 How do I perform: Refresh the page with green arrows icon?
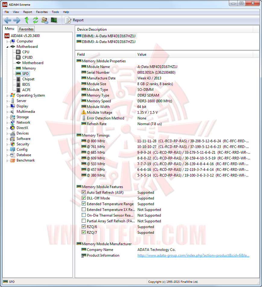pos(35,20)
